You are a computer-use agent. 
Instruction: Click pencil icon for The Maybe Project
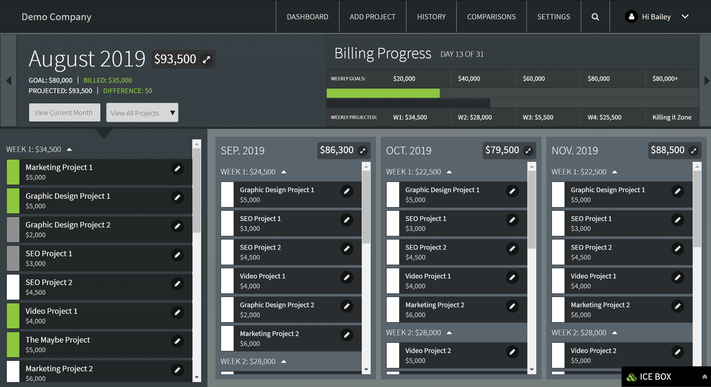[177, 341]
